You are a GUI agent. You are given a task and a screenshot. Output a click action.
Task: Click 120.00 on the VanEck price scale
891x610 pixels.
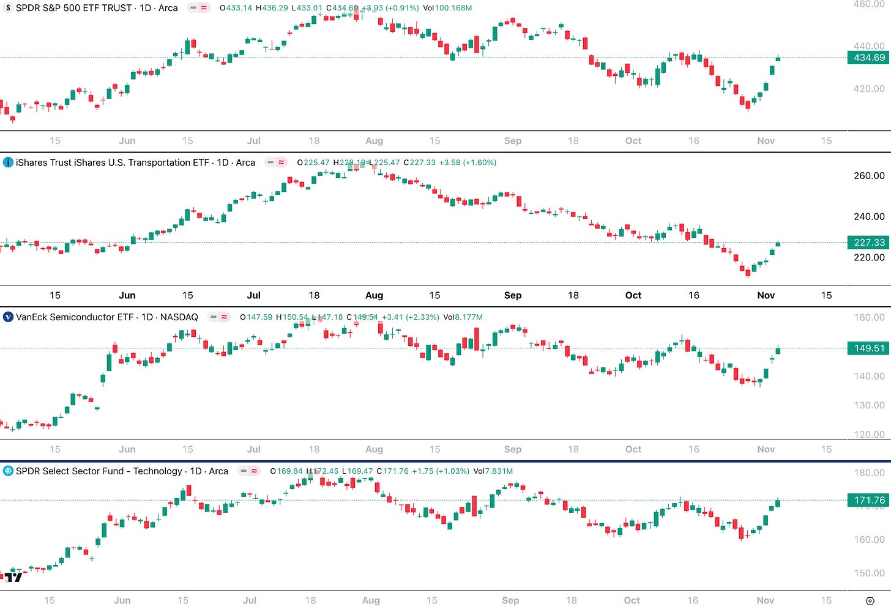coord(869,435)
